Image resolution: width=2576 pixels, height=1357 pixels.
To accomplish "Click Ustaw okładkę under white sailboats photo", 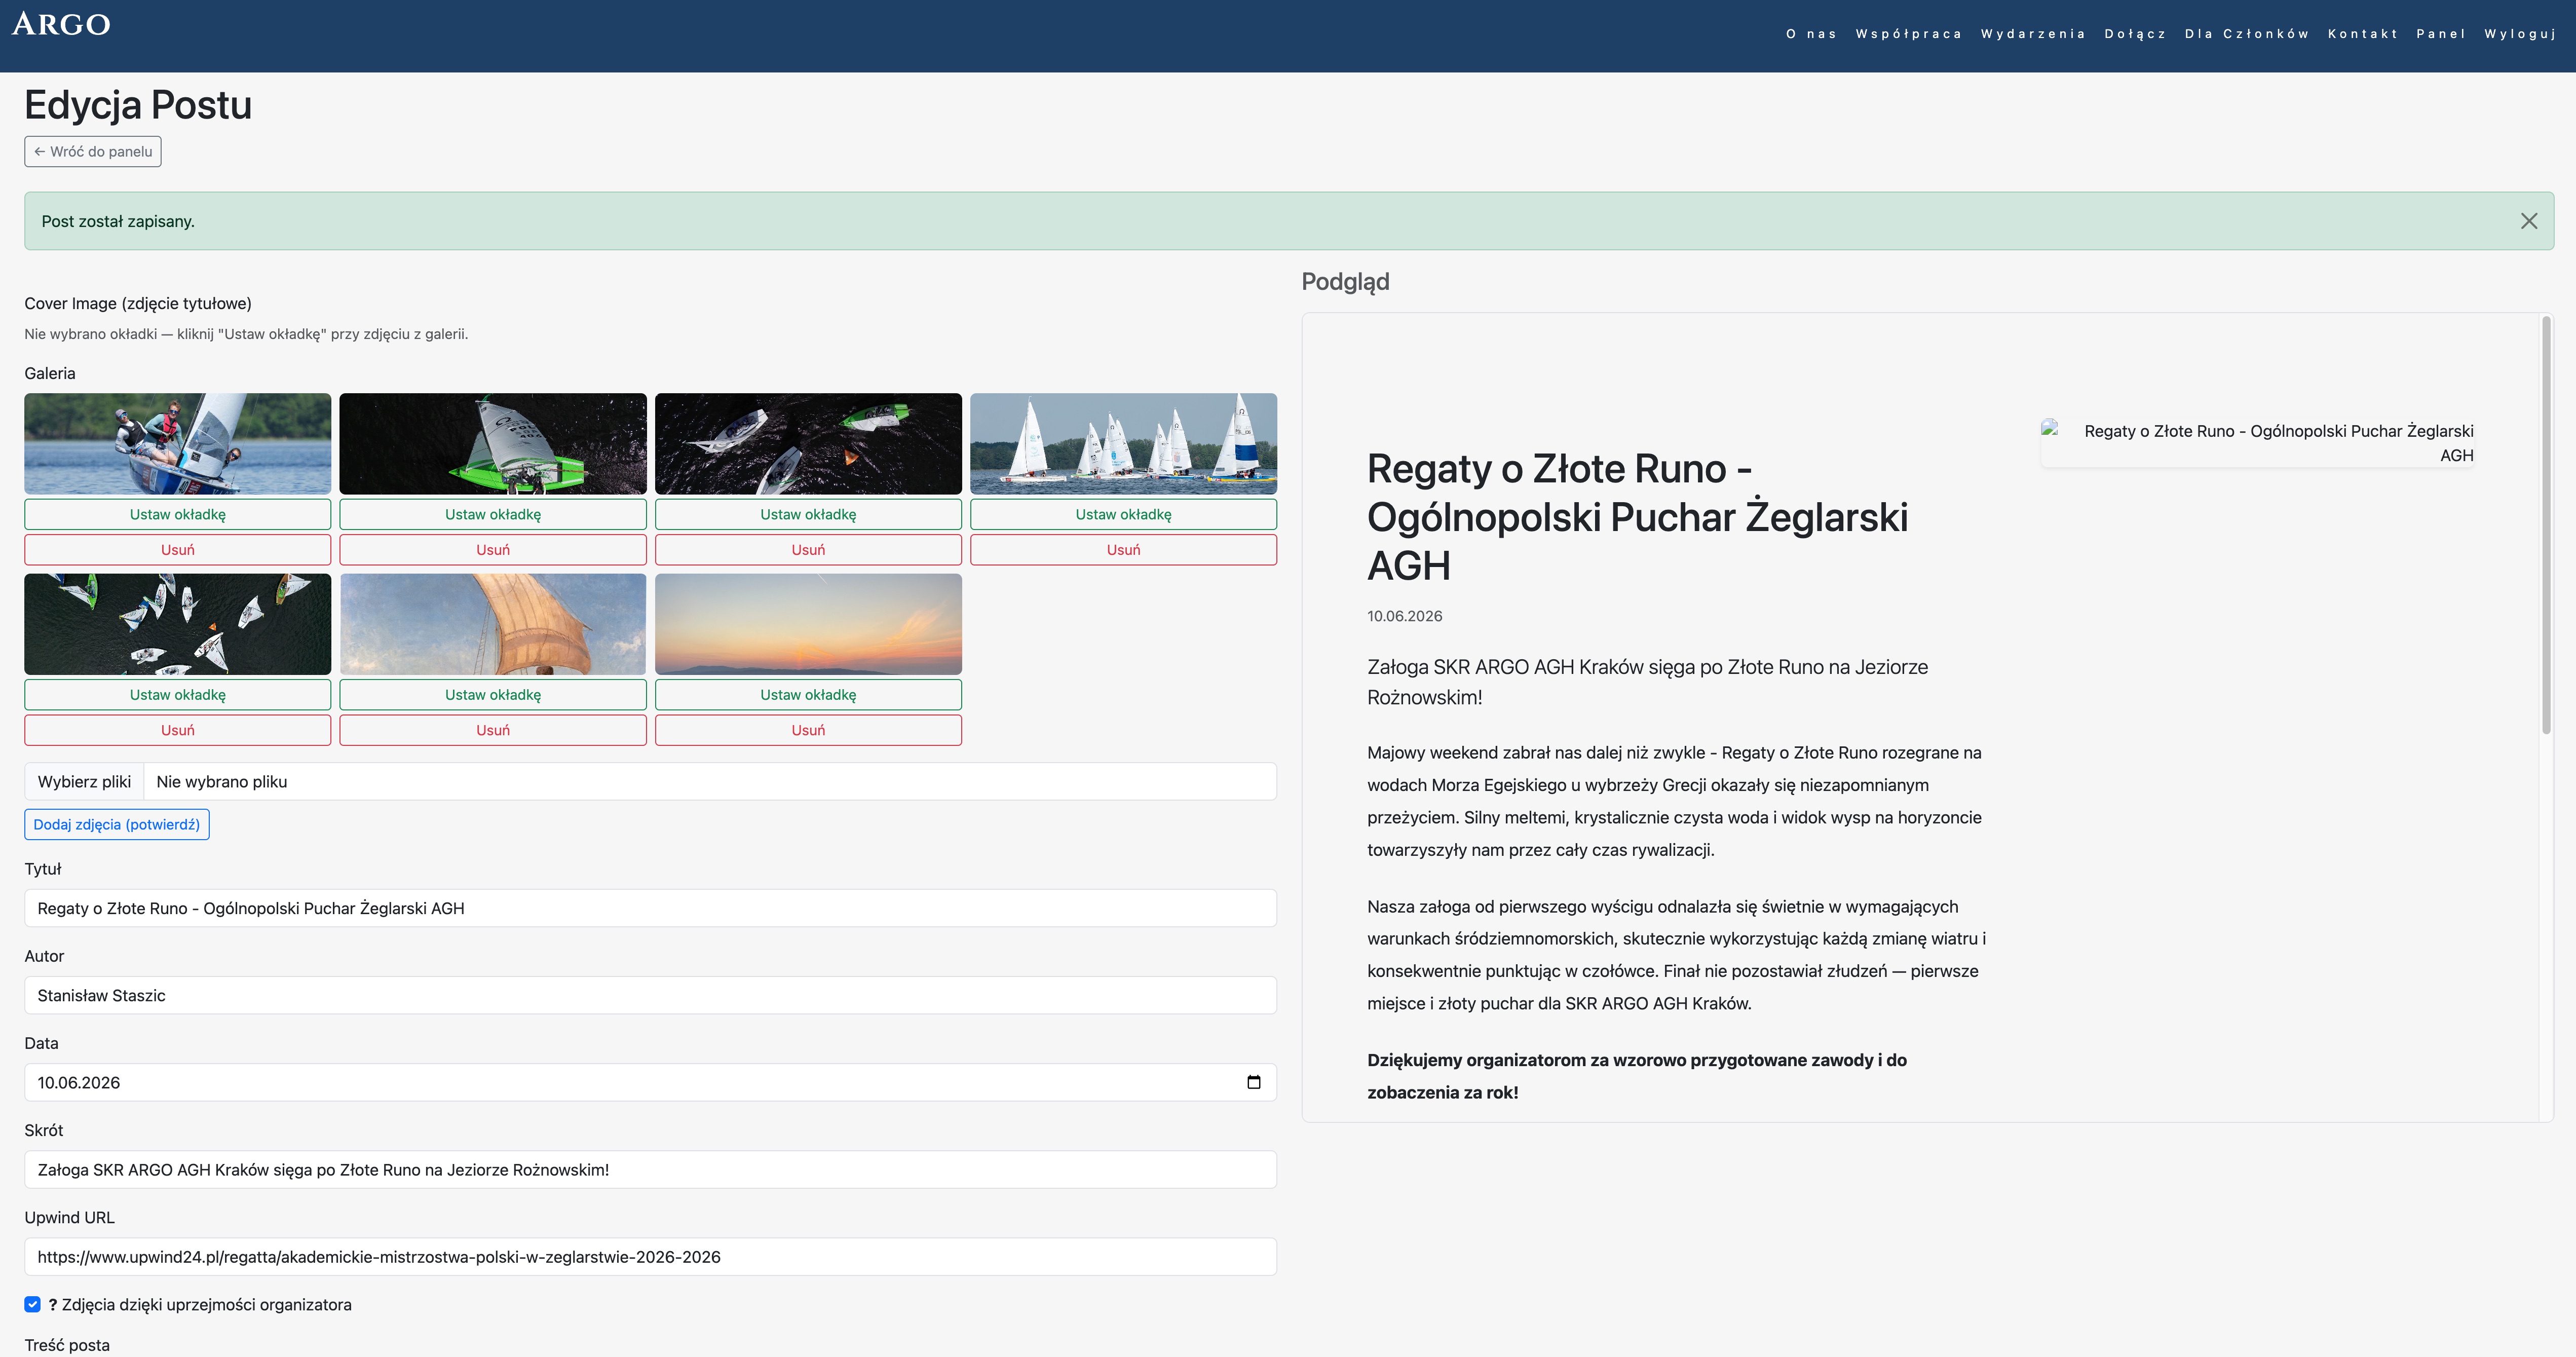I will [1123, 514].
